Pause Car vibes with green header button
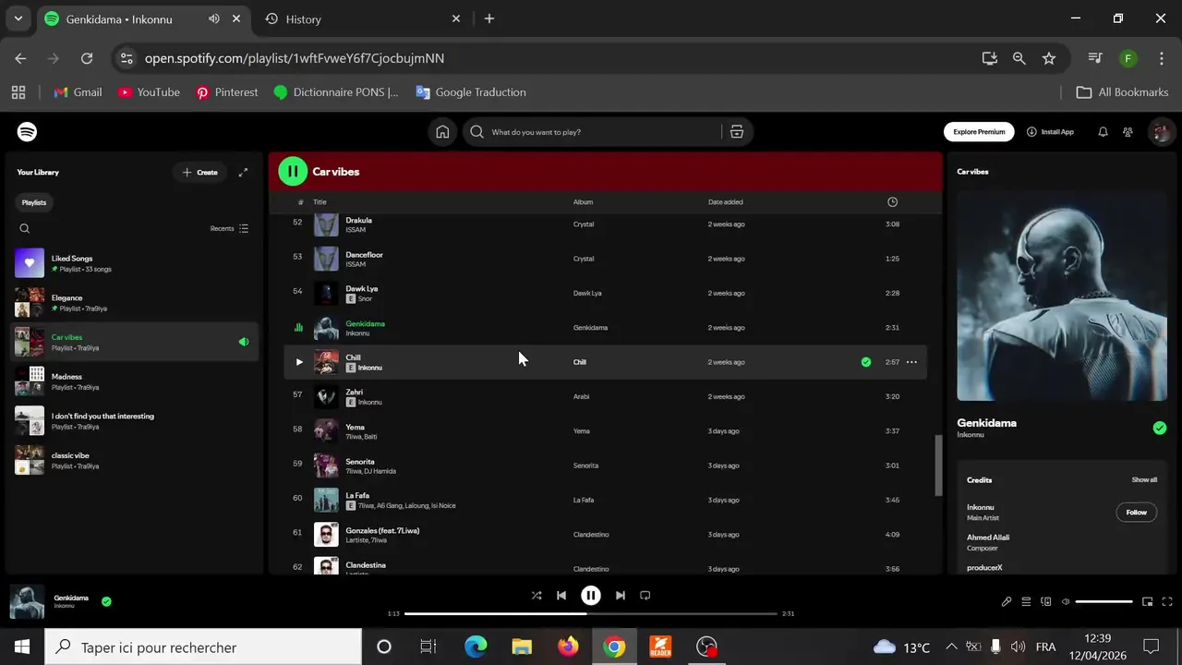 click(x=293, y=171)
